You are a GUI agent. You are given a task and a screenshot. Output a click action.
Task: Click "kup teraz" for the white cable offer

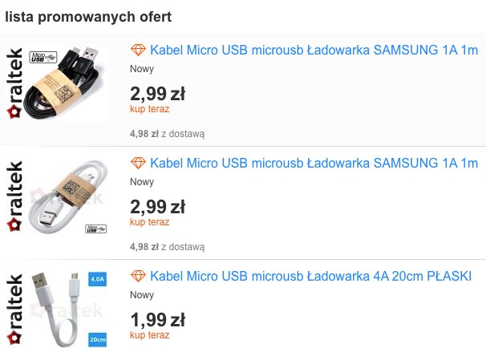click(x=149, y=222)
